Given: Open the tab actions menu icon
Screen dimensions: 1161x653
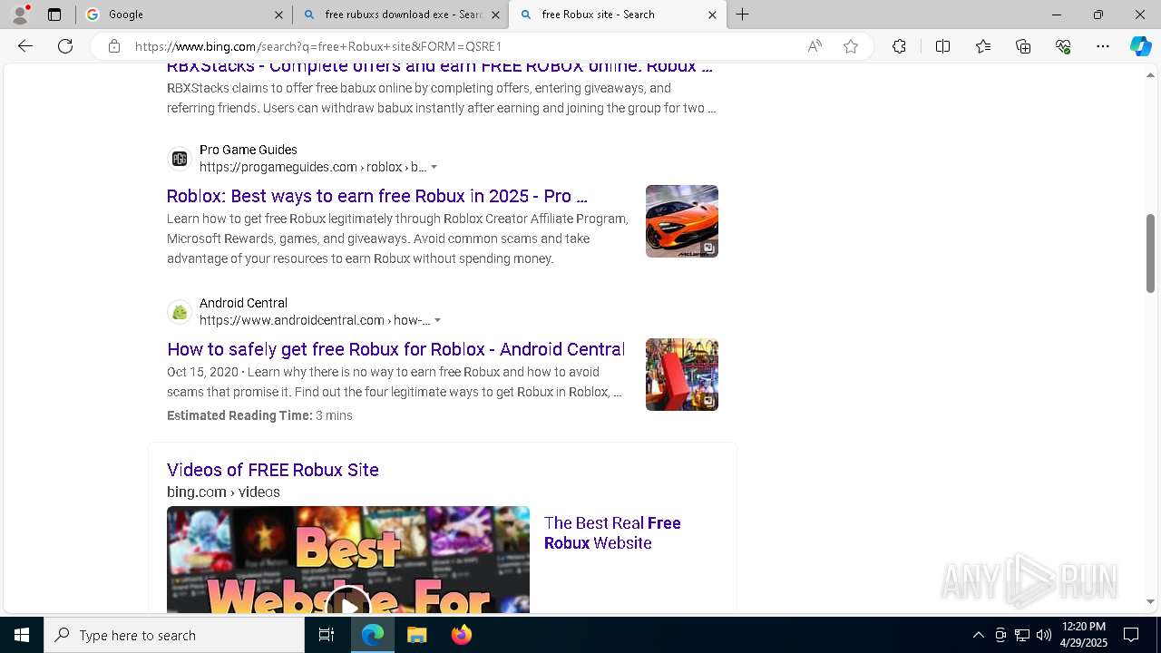Looking at the screenshot, I should click(x=54, y=15).
